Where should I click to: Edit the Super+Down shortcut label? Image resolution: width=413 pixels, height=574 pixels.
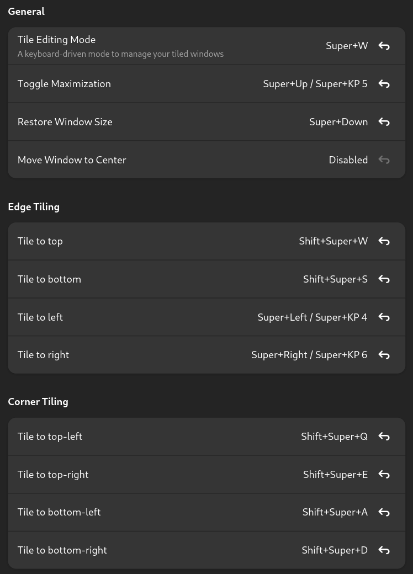(x=338, y=122)
